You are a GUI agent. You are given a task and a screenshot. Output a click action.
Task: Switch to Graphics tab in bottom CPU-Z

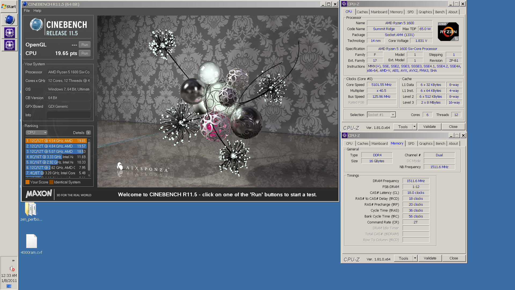pos(426,144)
